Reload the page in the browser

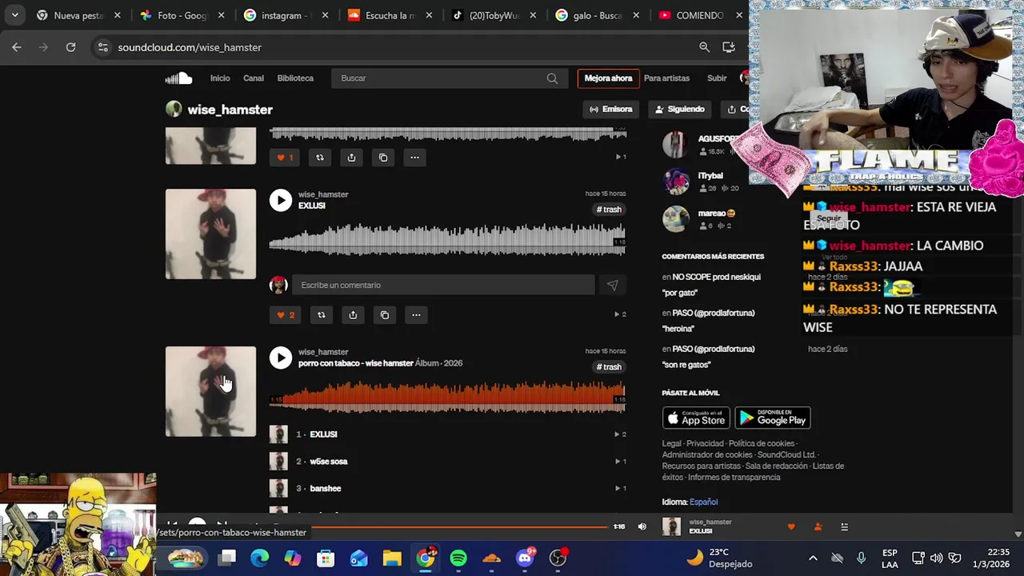coord(70,47)
